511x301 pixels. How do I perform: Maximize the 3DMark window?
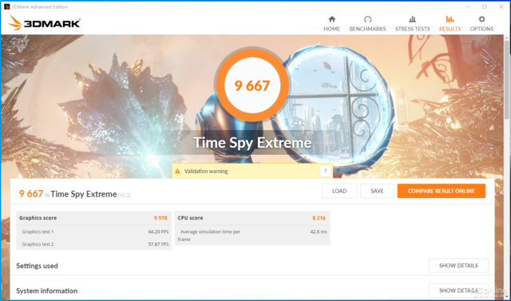(x=485, y=7)
